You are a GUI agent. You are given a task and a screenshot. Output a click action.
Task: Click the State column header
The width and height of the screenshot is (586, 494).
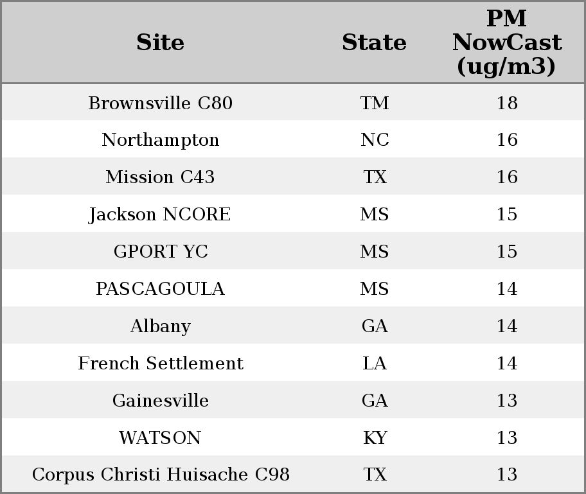pos(374,42)
